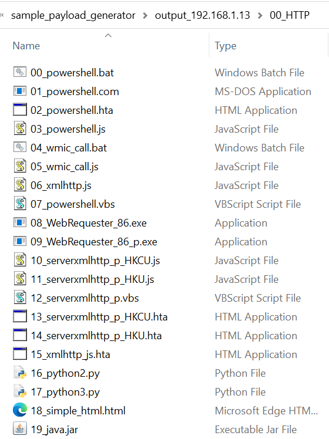
Task: Click the icon of 01_powershell.com
Action: click(20, 91)
